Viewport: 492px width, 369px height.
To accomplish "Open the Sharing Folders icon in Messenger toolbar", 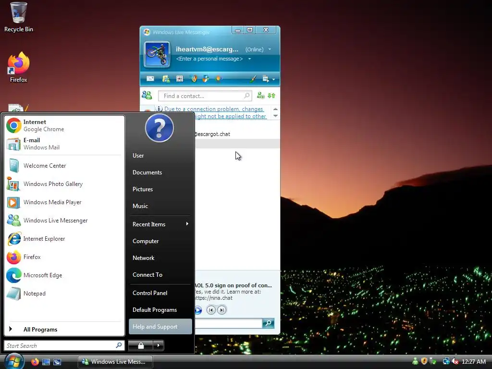I will point(166,79).
